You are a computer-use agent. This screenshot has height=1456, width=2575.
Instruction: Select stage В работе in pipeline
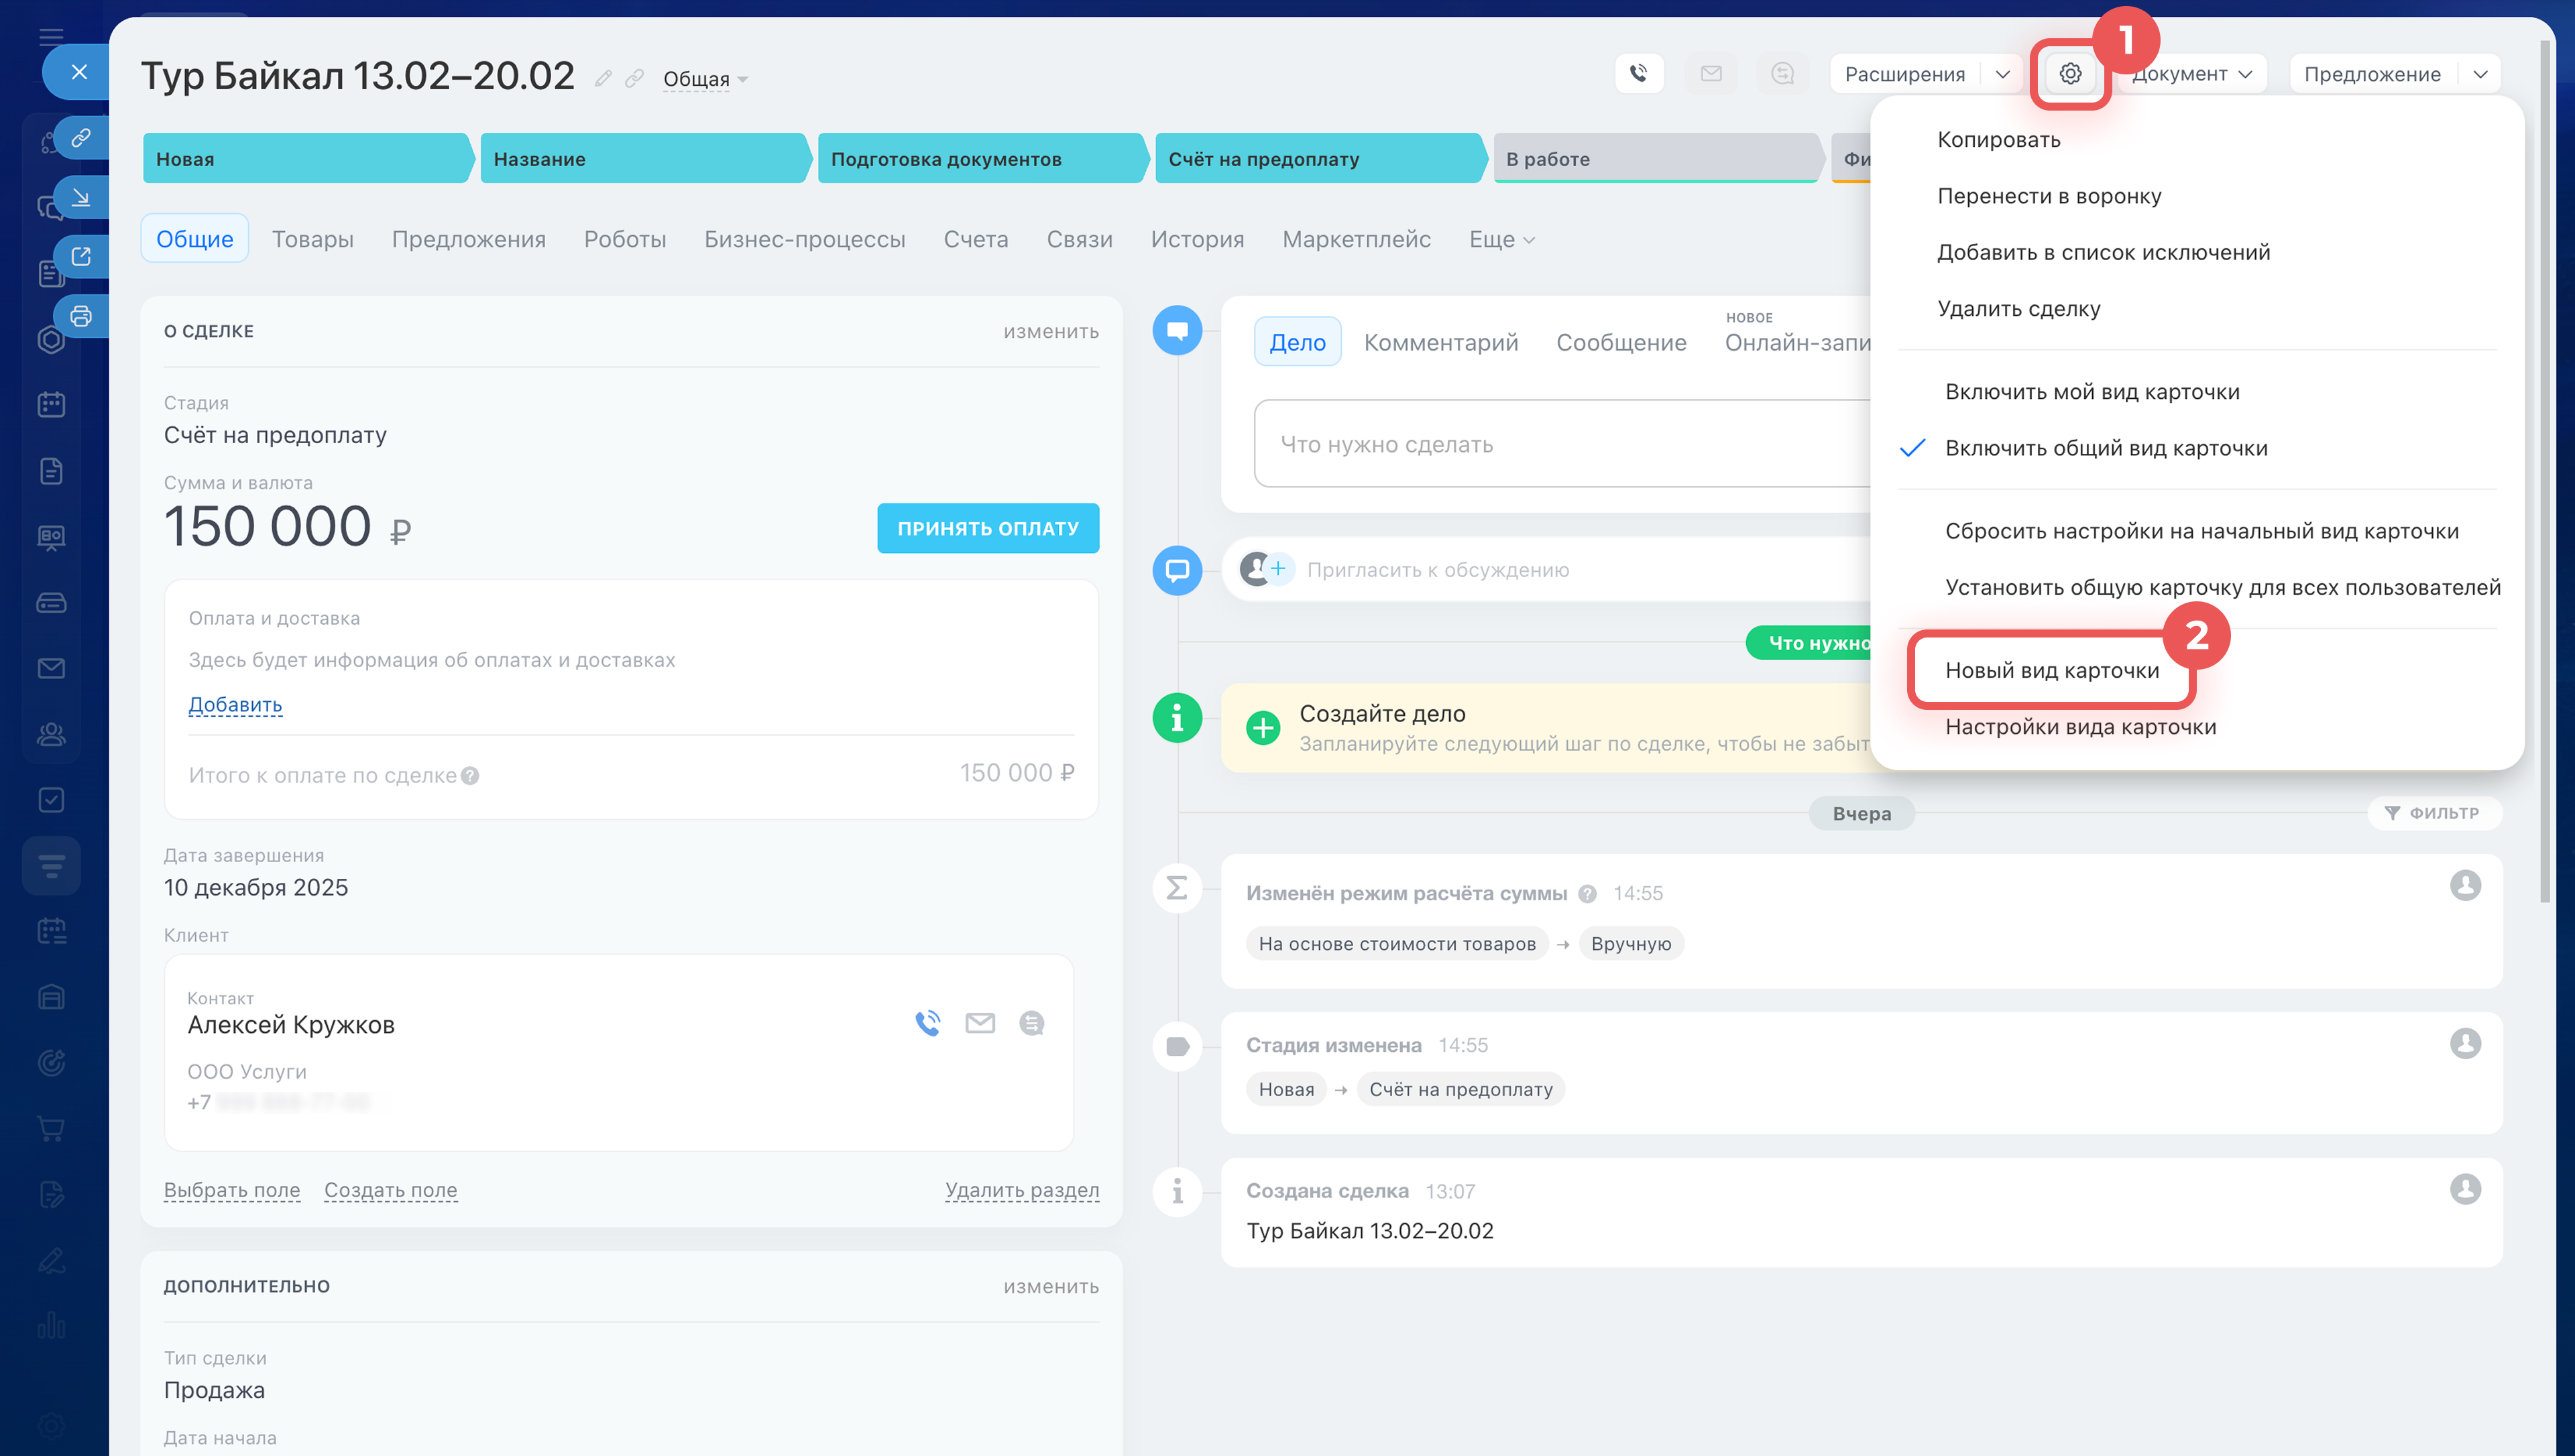tap(1654, 159)
